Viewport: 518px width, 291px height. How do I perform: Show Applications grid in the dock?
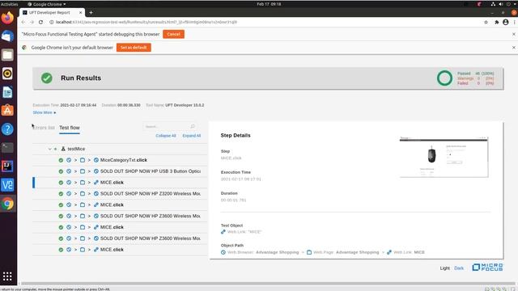pyautogui.click(x=7, y=276)
